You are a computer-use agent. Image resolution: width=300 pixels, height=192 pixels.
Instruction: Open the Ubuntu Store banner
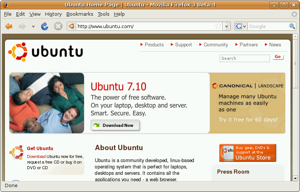[x=247, y=153]
